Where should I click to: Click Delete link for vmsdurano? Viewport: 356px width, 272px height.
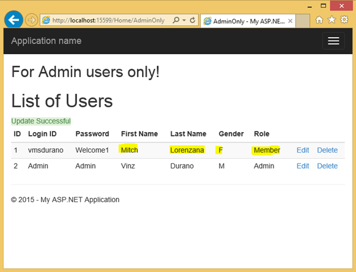click(327, 150)
